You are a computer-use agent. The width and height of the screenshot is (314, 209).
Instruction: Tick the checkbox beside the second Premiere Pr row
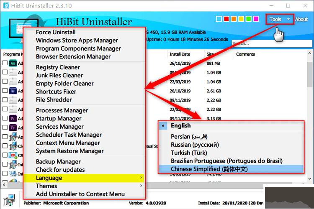[x=5, y=127]
